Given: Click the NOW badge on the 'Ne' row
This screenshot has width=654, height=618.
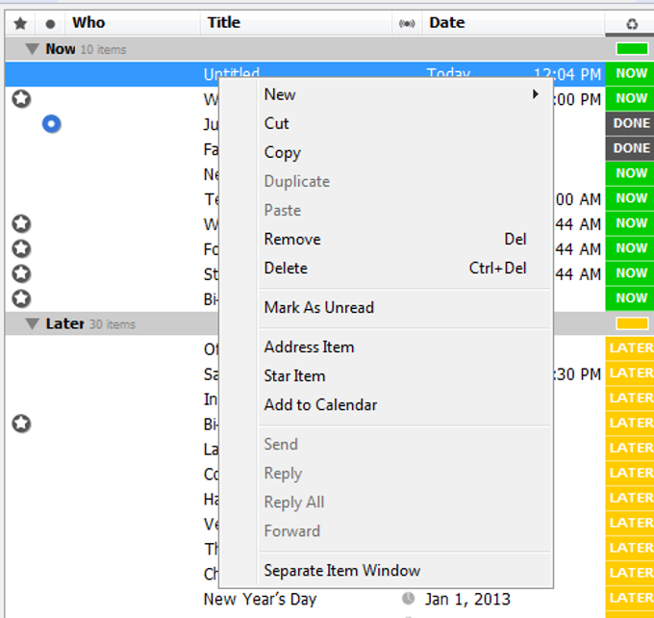Looking at the screenshot, I should pyautogui.click(x=630, y=173).
